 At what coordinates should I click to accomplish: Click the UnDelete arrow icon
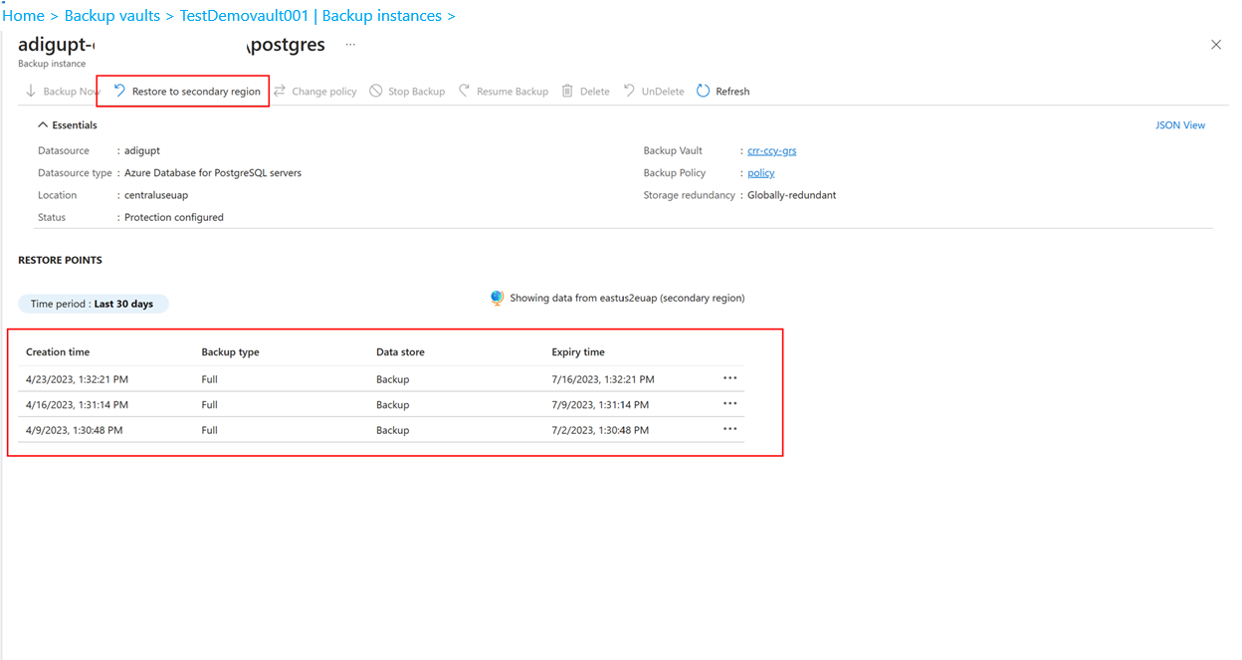(x=629, y=91)
